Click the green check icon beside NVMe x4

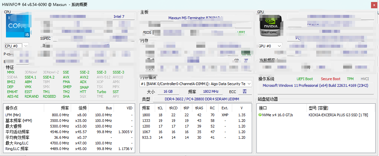click(x=260, y=115)
